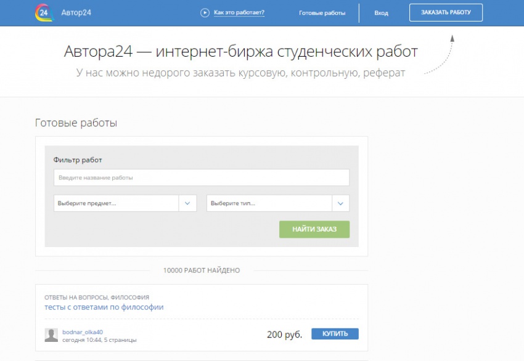Open the Как это работает? link
Viewport: 524px width, 361px height.
click(x=239, y=13)
